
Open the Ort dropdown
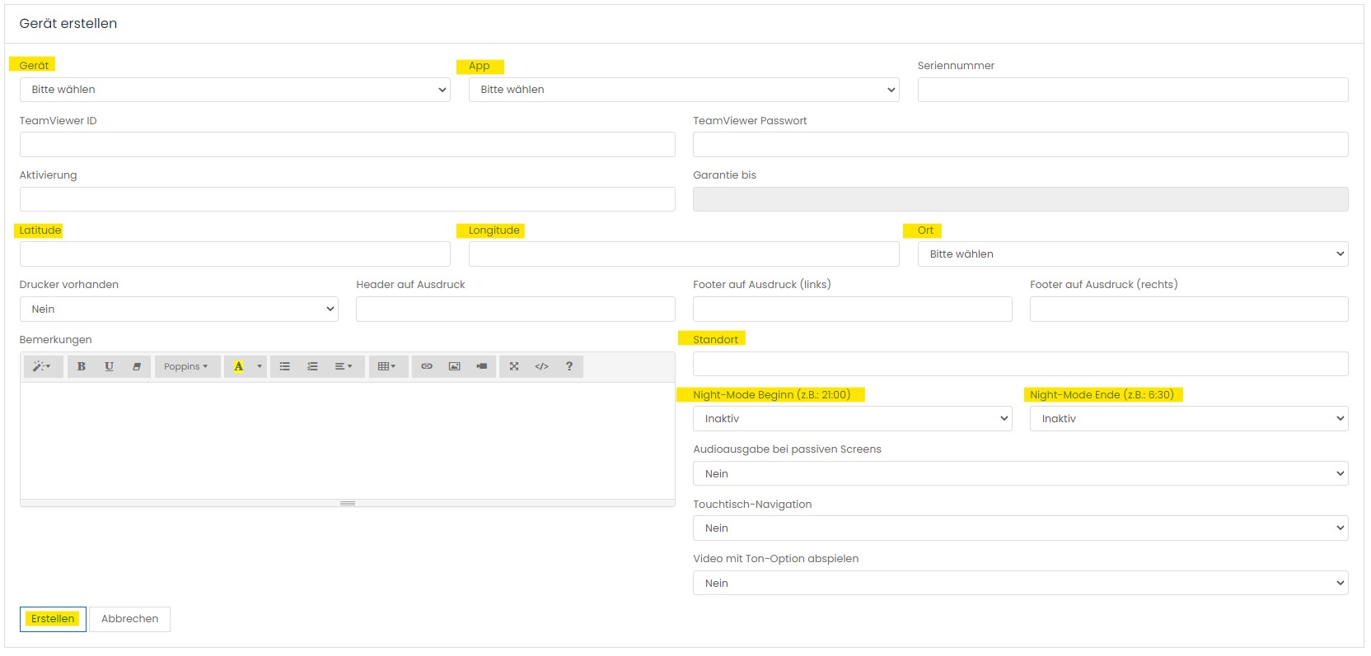click(1133, 254)
